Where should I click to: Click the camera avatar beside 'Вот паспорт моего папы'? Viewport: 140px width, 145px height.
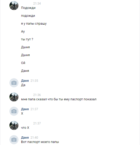[x=14, y=140]
